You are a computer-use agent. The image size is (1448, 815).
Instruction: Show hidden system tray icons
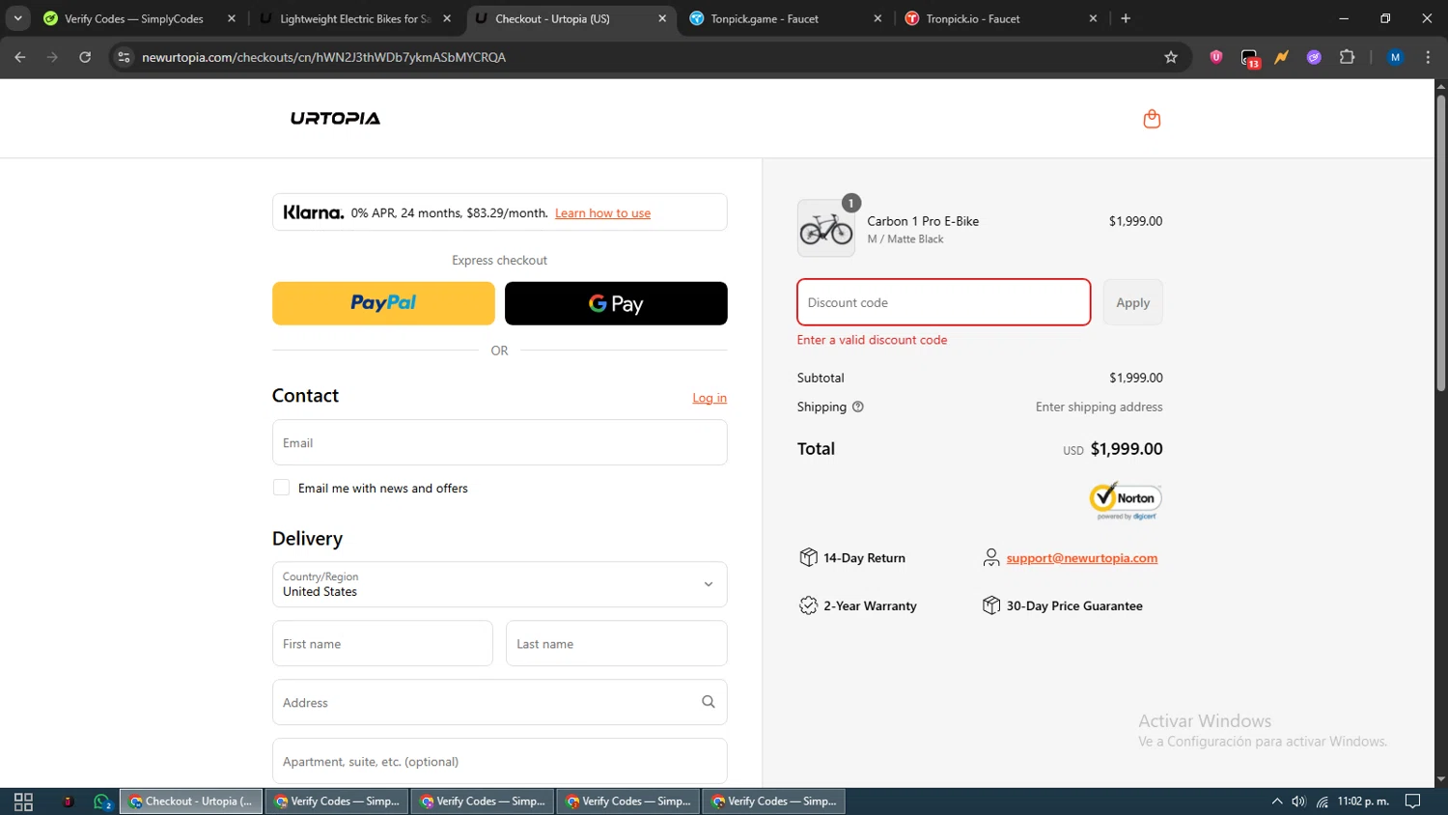pyautogui.click(x=1277, y=801)
